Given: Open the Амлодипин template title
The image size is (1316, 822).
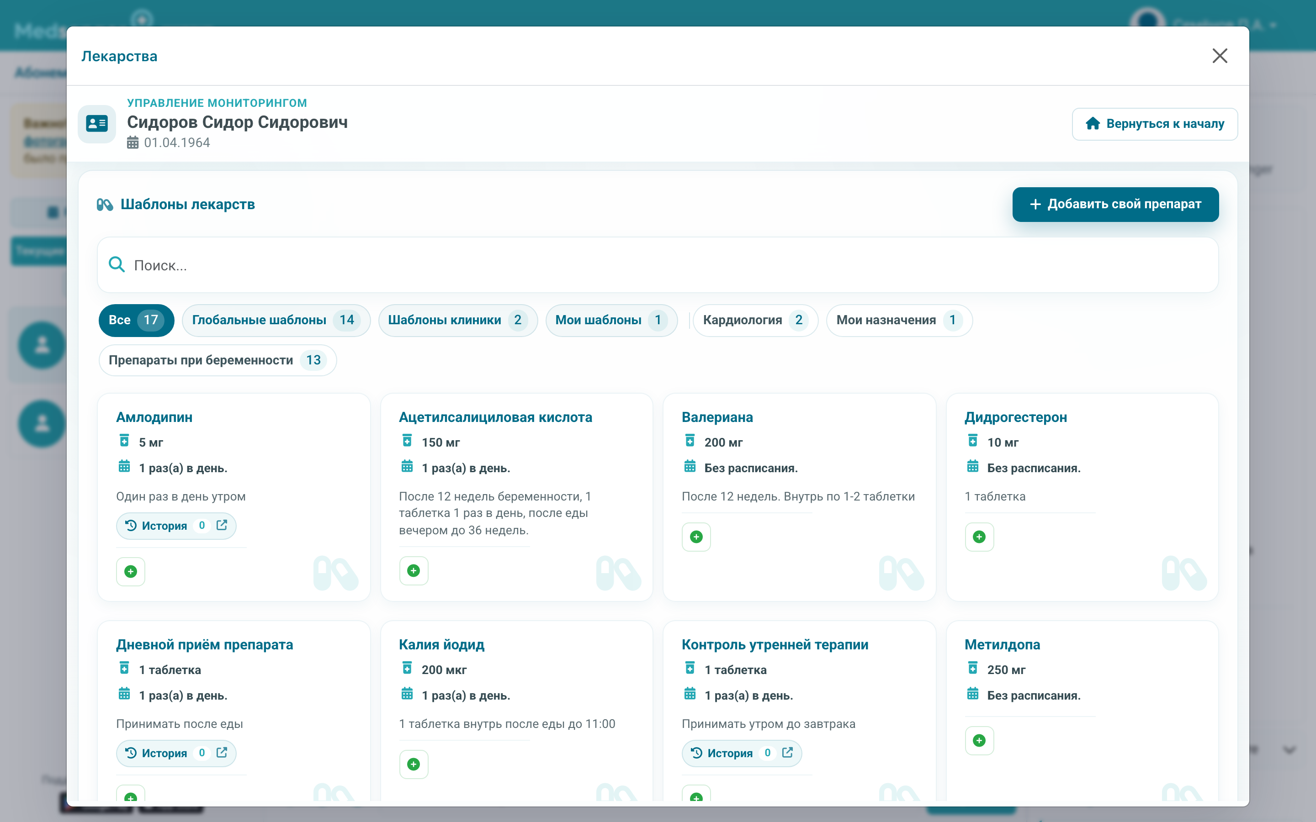Looking at the screenshot, I should pos(154,417).
